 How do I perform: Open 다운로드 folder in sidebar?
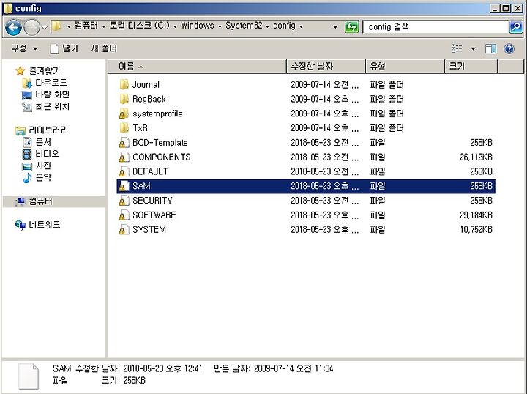(51, 83)
